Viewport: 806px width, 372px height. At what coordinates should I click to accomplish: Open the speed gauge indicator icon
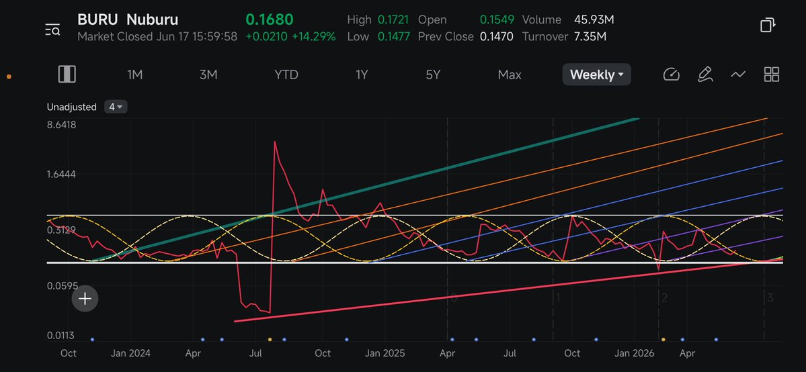672,75
